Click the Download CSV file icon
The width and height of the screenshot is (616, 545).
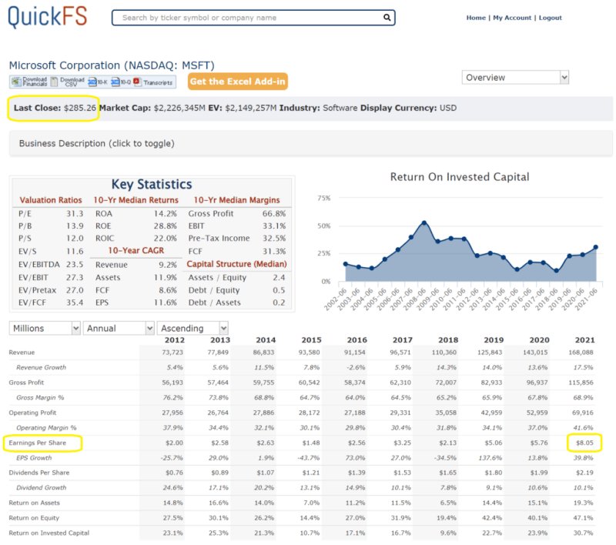[54, 82]
